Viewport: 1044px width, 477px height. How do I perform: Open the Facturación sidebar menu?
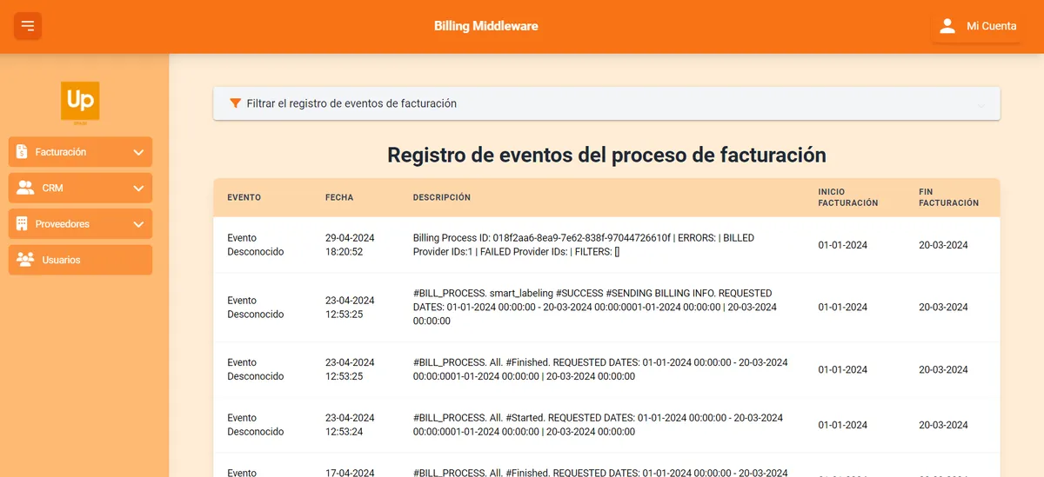coord(80,152)
